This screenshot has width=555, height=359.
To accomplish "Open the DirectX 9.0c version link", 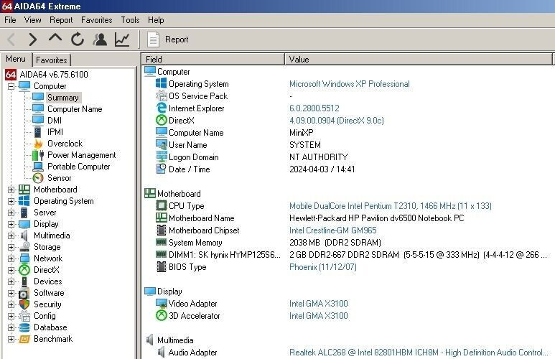I will tap(336, 121).
